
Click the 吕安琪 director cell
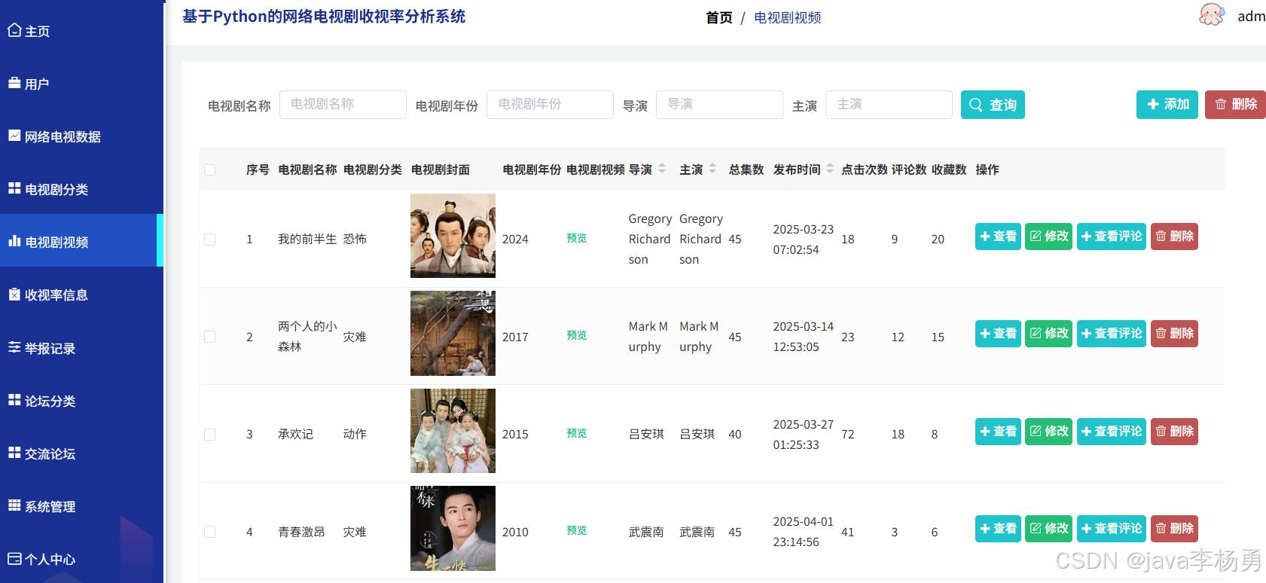[x=646, y=435]
